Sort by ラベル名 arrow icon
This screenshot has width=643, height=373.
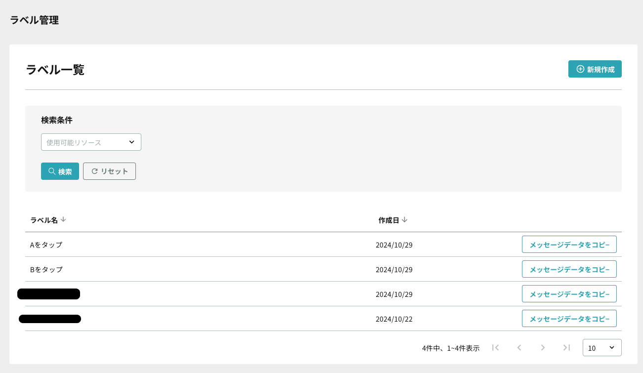point(63,220)
